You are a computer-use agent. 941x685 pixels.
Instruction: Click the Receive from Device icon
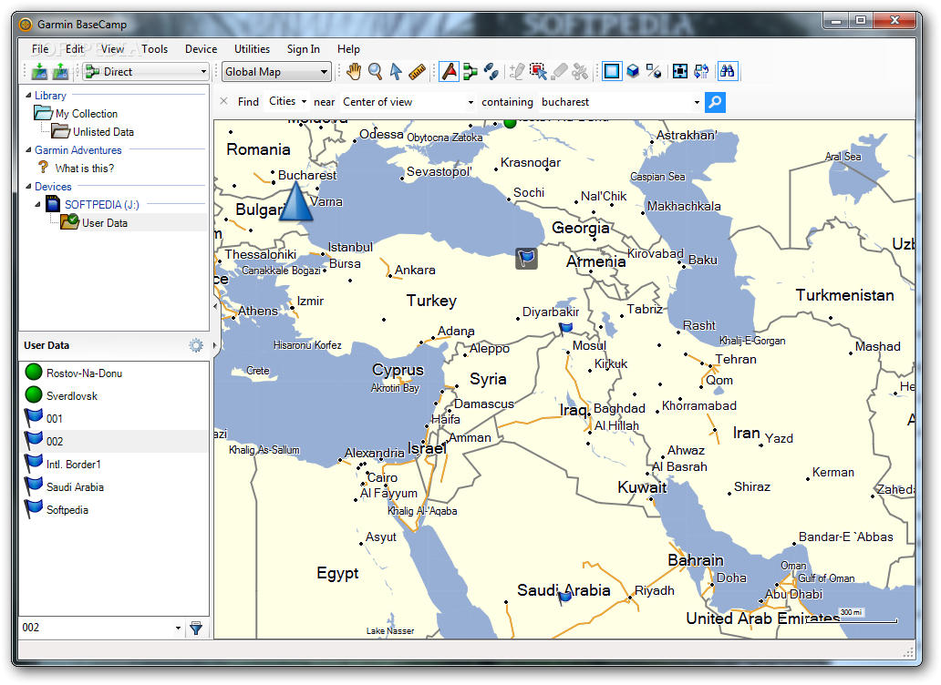tap(60, 71)
